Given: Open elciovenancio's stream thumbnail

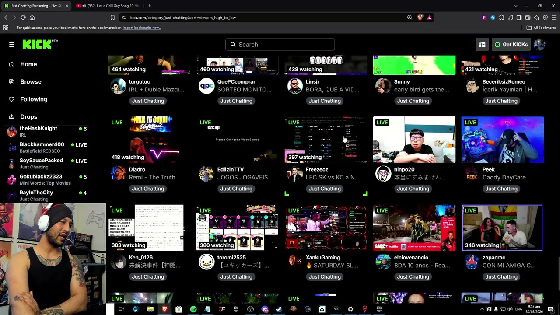Looking at the screenshot, I should [x=414, y=227].
